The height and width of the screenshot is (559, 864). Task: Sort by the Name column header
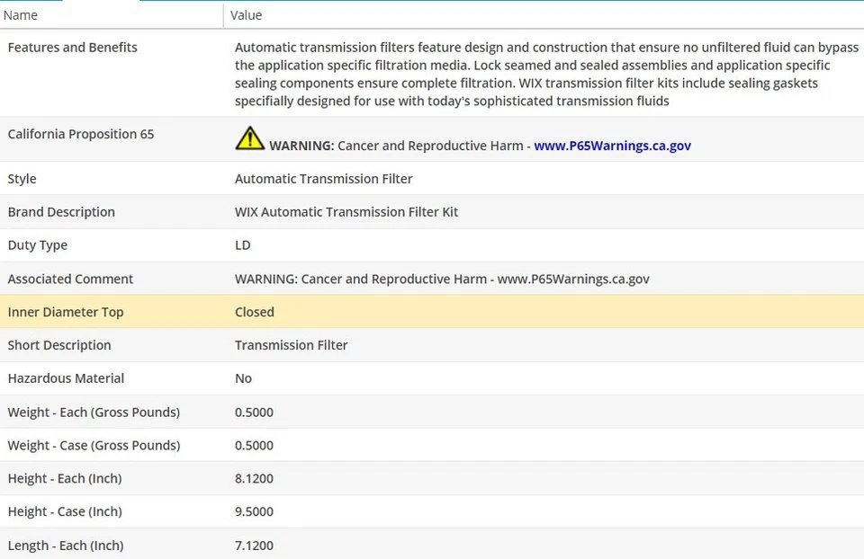[x=21, y=15]
